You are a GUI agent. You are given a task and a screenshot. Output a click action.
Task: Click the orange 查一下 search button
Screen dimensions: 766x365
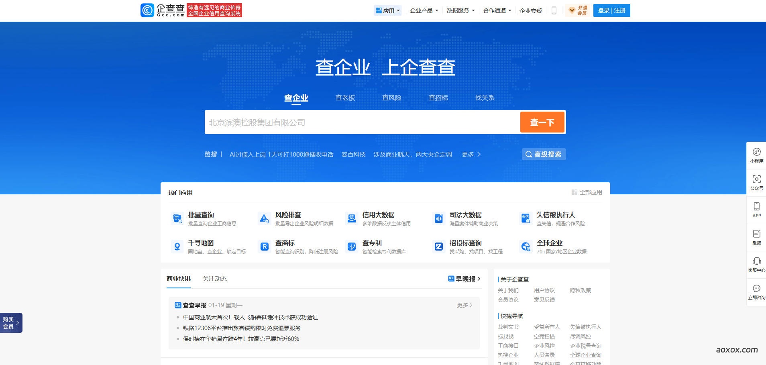click(542, 122)
